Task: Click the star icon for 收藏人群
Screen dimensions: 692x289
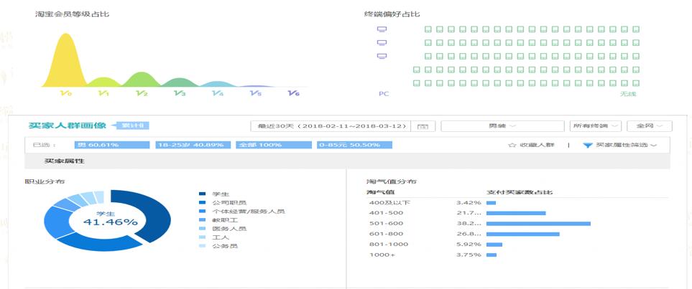Action: pyautogui.click(x=512, y=145)
